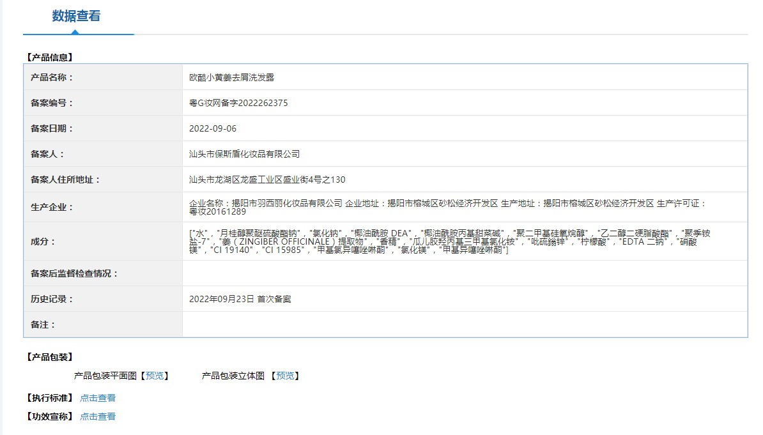Click the 备案人： label cell
This screenshot has height=435, width=763.
pos(103,154)
